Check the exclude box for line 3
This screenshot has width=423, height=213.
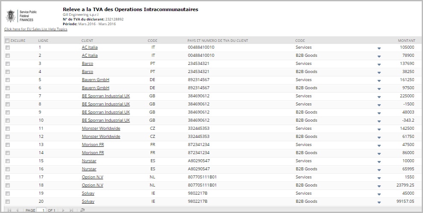click(8, 64)
